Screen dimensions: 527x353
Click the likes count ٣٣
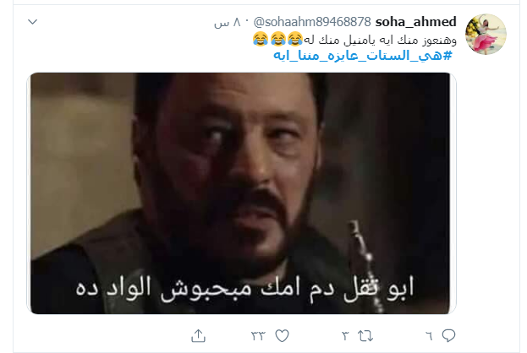pos(258,336)
